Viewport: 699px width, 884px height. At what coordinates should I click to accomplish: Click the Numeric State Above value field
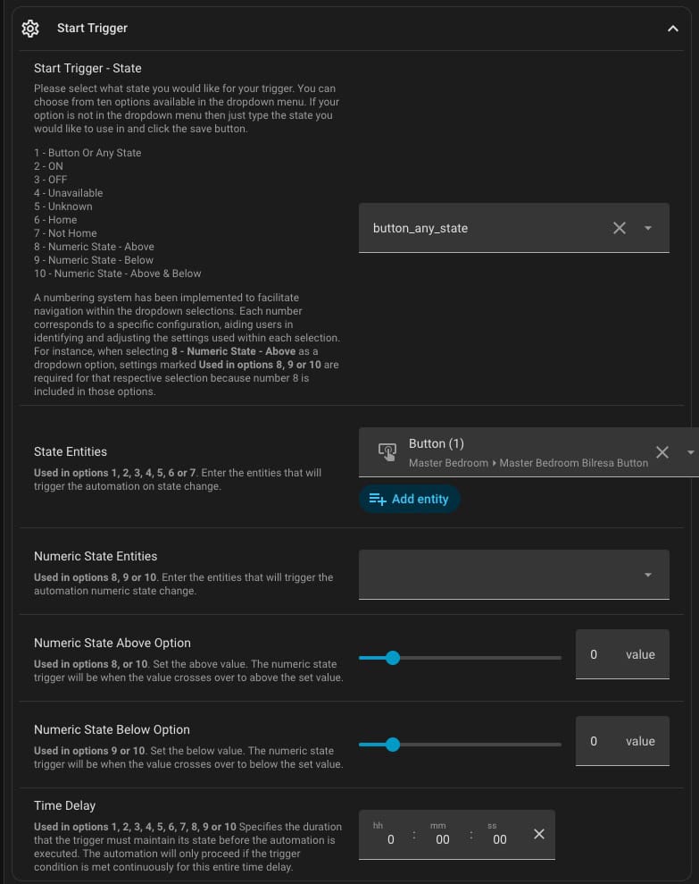point(622,654)
